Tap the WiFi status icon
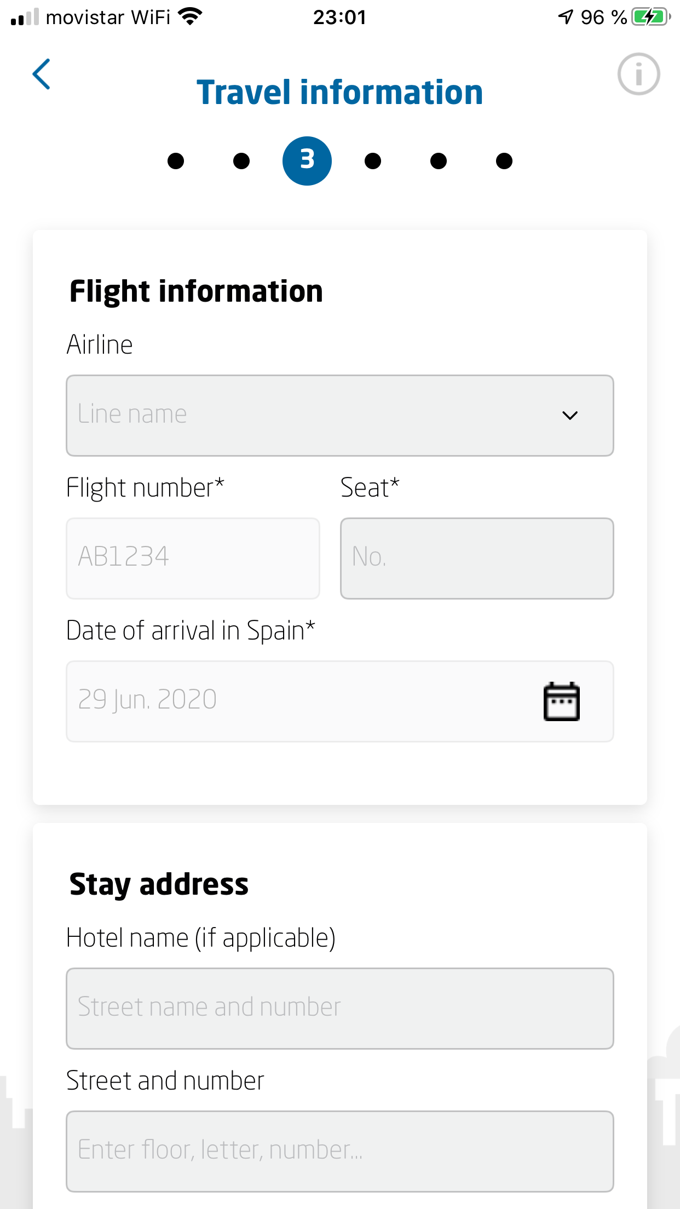The image size is (680, 1209). coord(190,17)
